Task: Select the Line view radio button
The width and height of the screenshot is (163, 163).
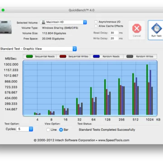Action: [x=48, y=130]
